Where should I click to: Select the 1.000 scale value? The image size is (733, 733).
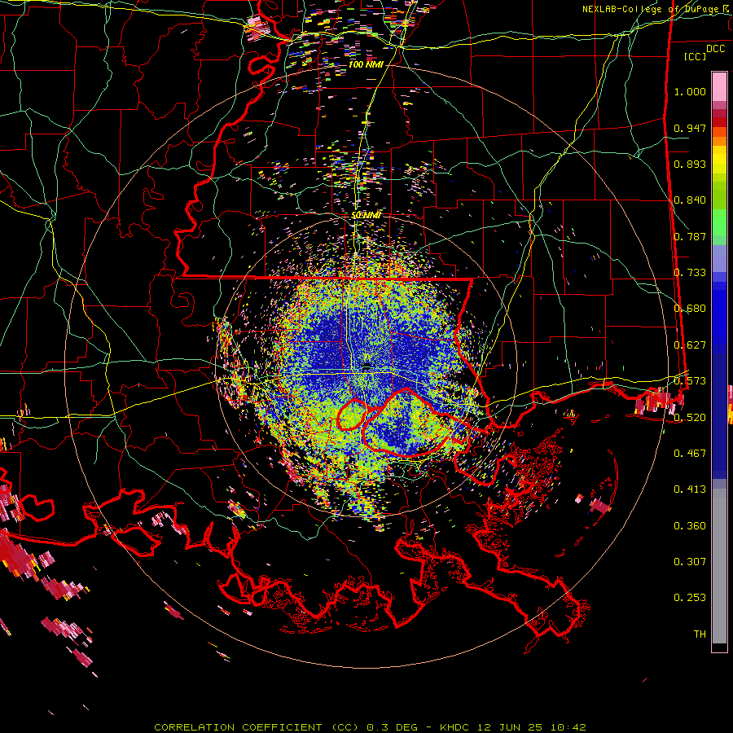click(x=690, y=91)
